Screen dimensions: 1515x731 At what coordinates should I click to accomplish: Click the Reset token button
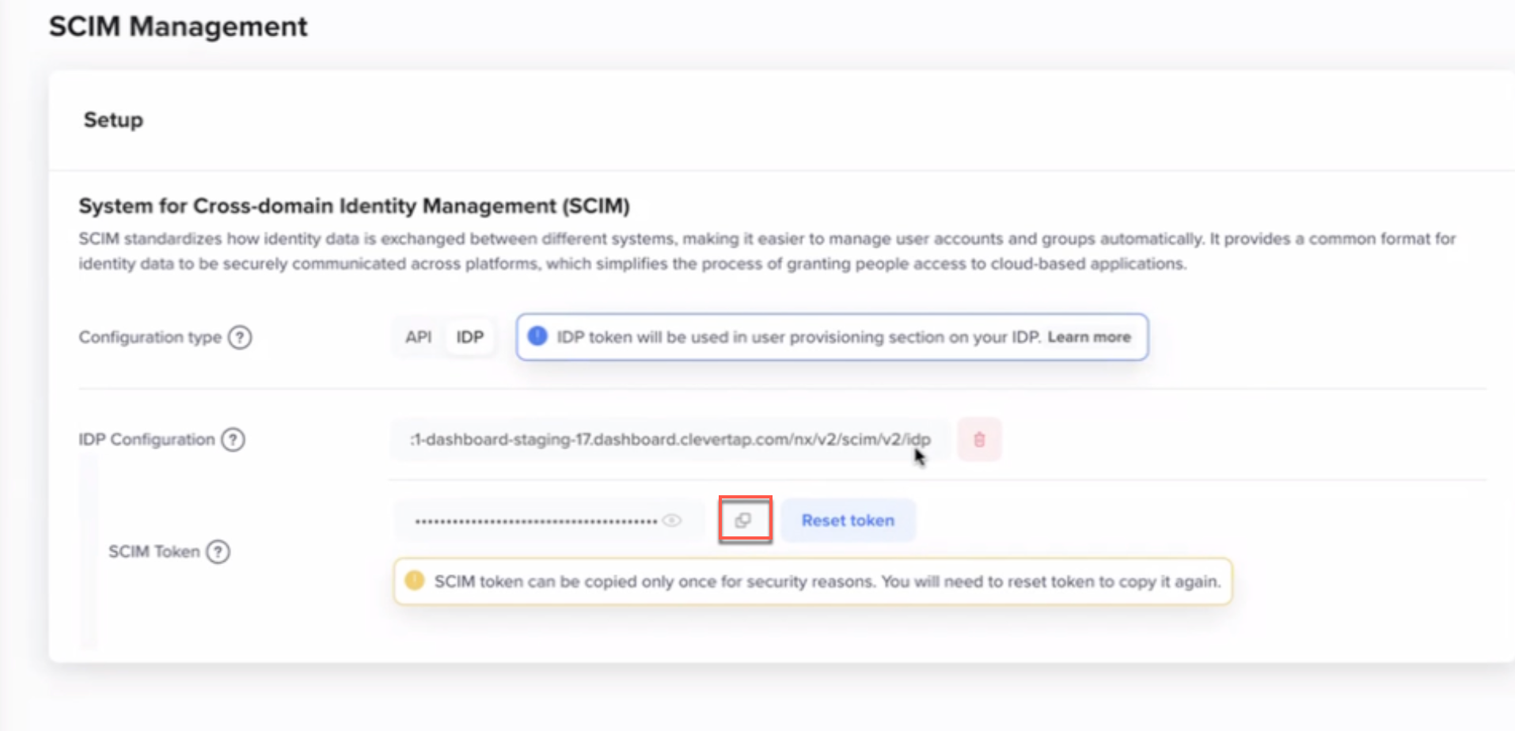pyautogui.click(x=847, y=520)
